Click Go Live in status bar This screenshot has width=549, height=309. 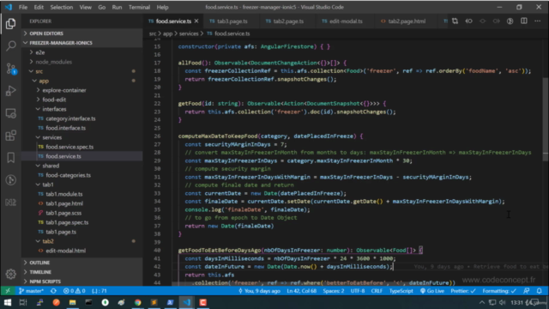(432, 291)
